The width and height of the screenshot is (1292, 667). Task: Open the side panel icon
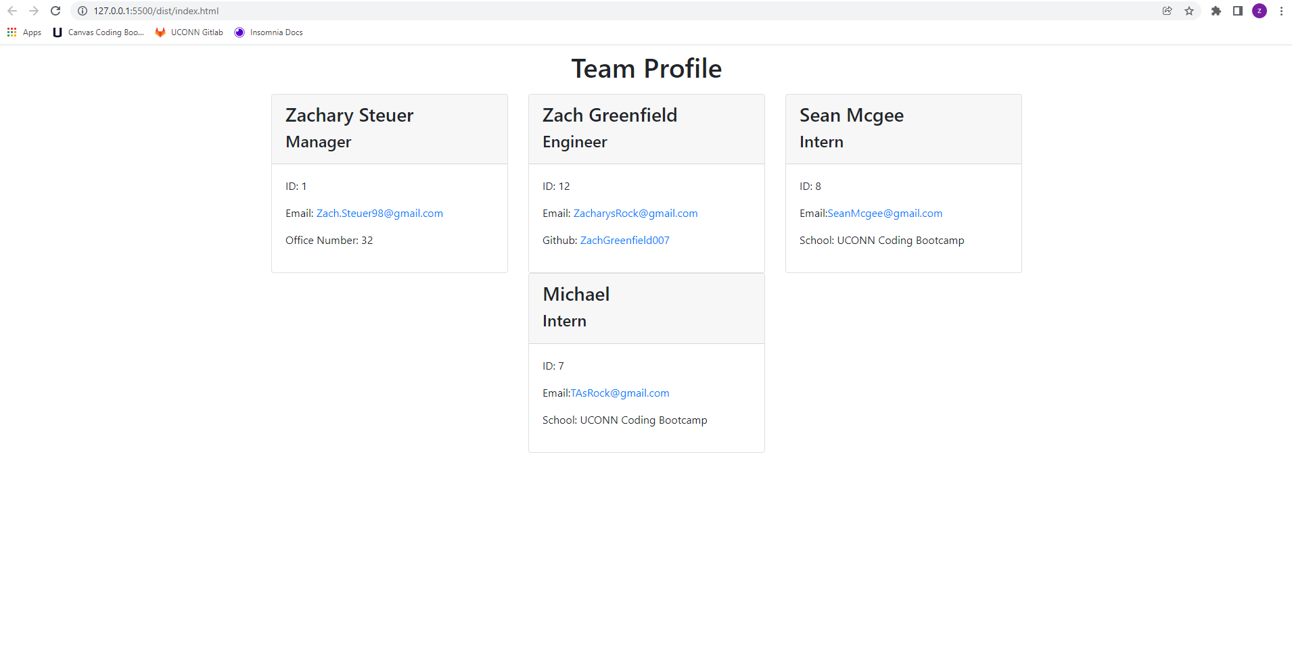coord(1238,11)
